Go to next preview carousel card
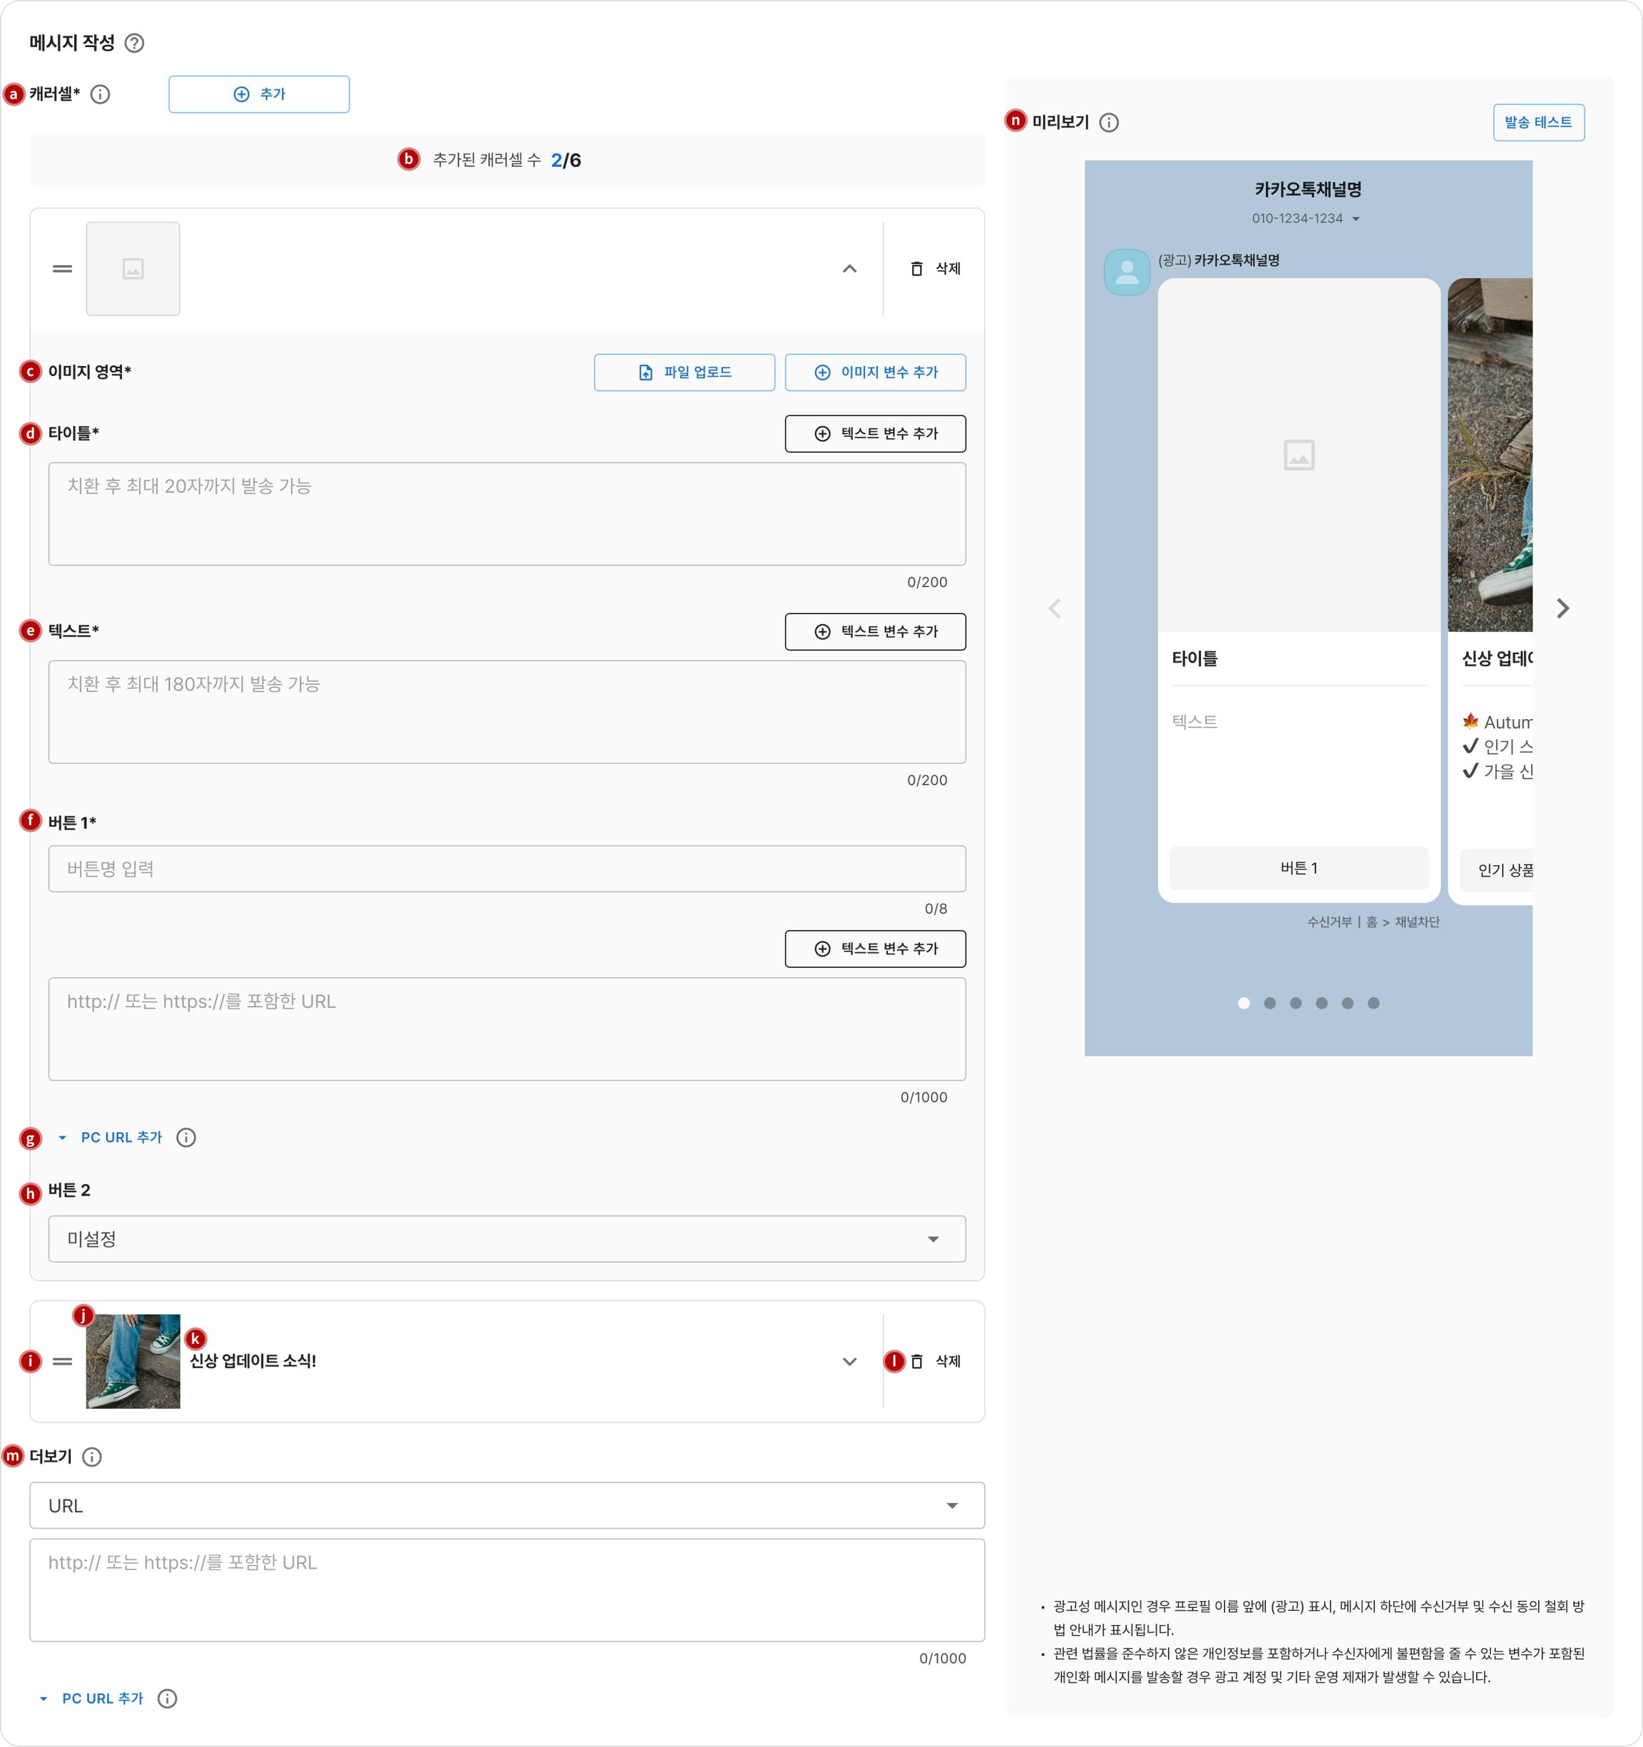1643x1747 pixels. point(1562,608)
